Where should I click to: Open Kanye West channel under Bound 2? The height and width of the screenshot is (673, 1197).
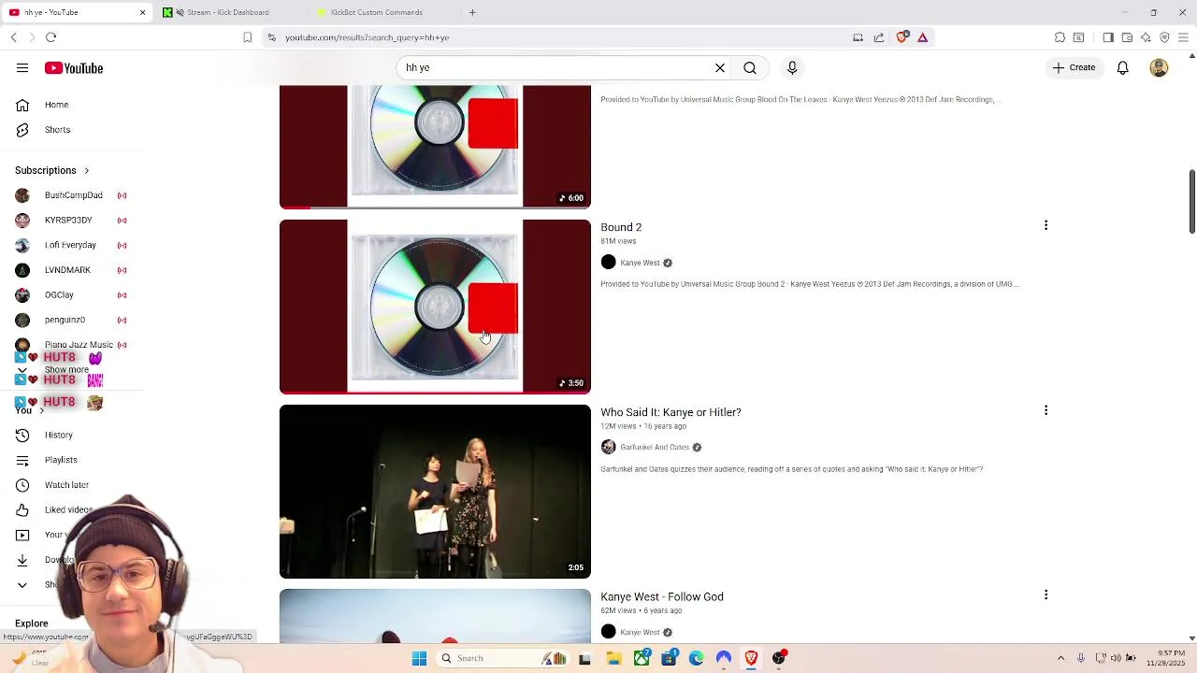640,263
